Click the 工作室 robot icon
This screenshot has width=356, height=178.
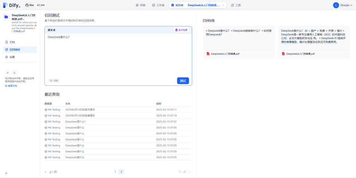[154, 5]
